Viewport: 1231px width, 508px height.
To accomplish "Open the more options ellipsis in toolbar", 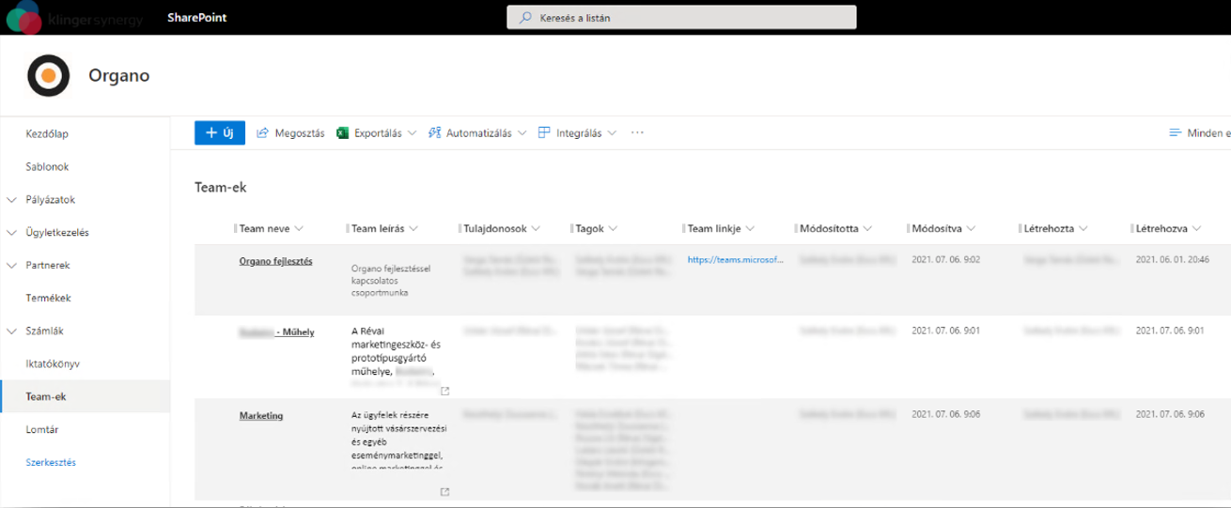I will [637, 133].
